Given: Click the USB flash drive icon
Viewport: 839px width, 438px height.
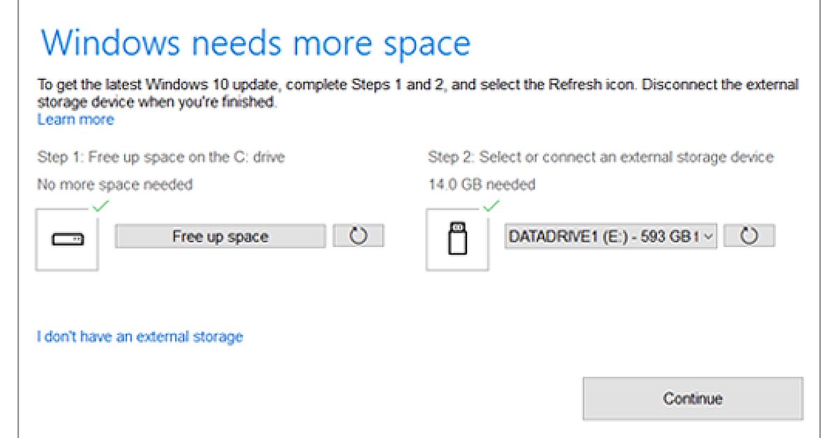Looking at the screenshot, I should (x=457, y=239).
